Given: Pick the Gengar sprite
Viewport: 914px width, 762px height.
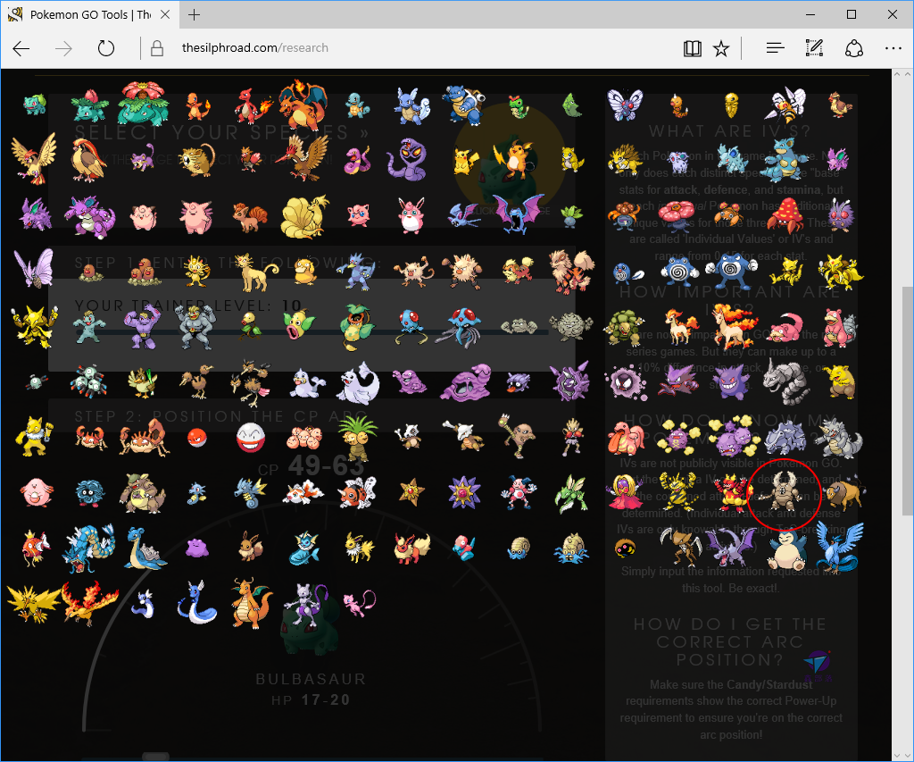Looking at the screenshot, I should click(730, 382).
